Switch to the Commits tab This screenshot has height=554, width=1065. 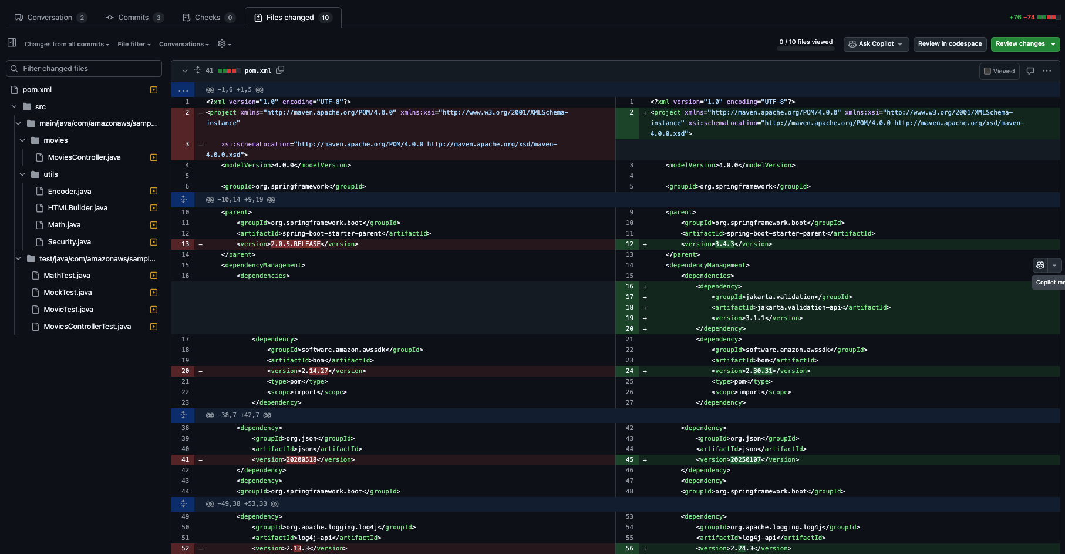coord(134,18)
